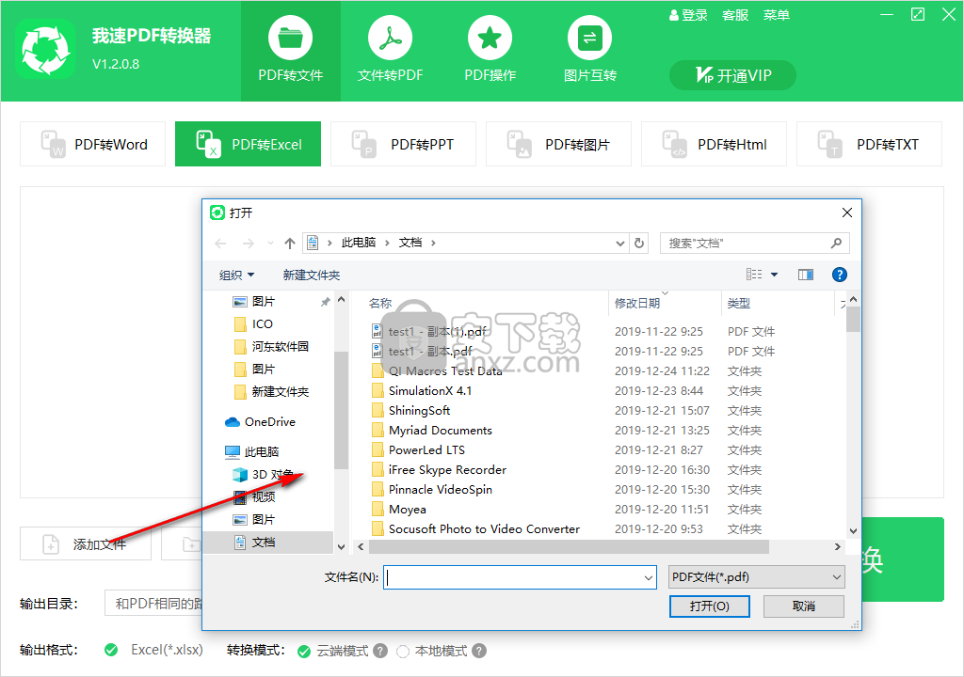Open the 文件转PDF section
The width and height of the screenshot is (964, 677).
point(391,51)
